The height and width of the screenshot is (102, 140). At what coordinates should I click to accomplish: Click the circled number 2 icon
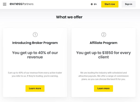[104, 34]
